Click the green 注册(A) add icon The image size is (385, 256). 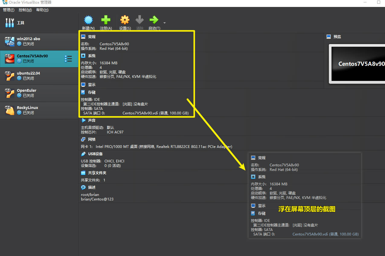point(106,20)
